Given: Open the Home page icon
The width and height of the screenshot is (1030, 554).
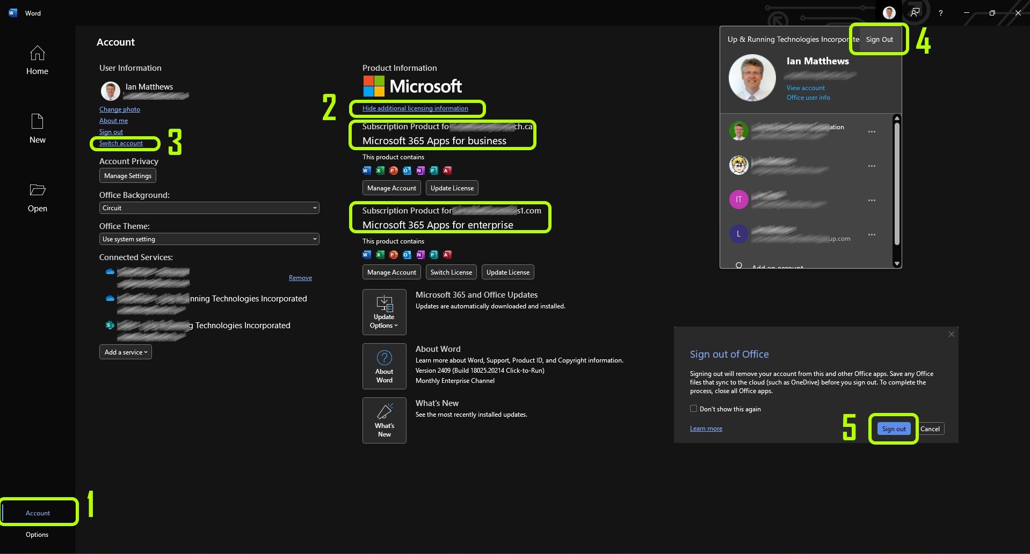Looking at the screenshot, I should (37, 54).
